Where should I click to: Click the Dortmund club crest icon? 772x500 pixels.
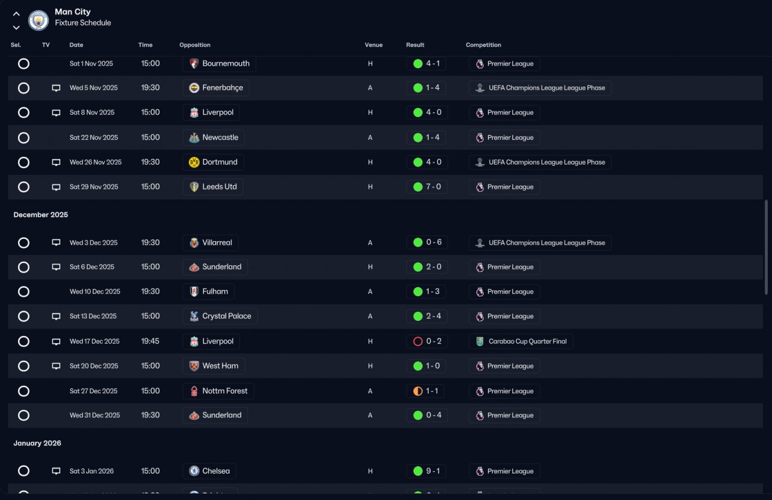point(194,162)
